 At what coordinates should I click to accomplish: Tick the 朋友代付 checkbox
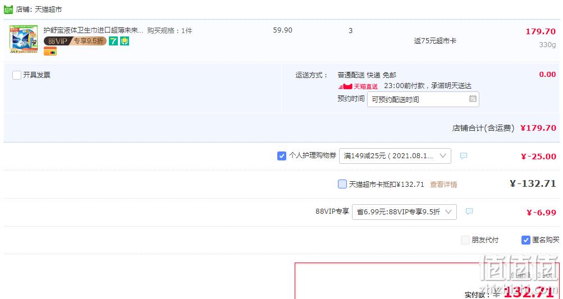point(465,240)
